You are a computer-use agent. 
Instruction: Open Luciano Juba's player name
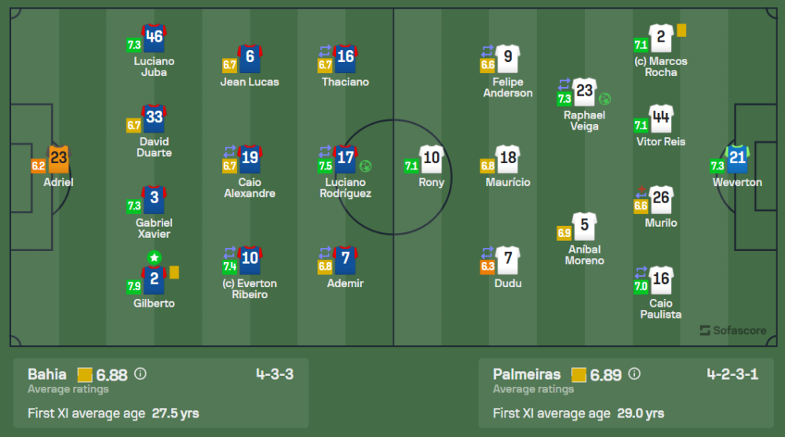tap(154, 67)
